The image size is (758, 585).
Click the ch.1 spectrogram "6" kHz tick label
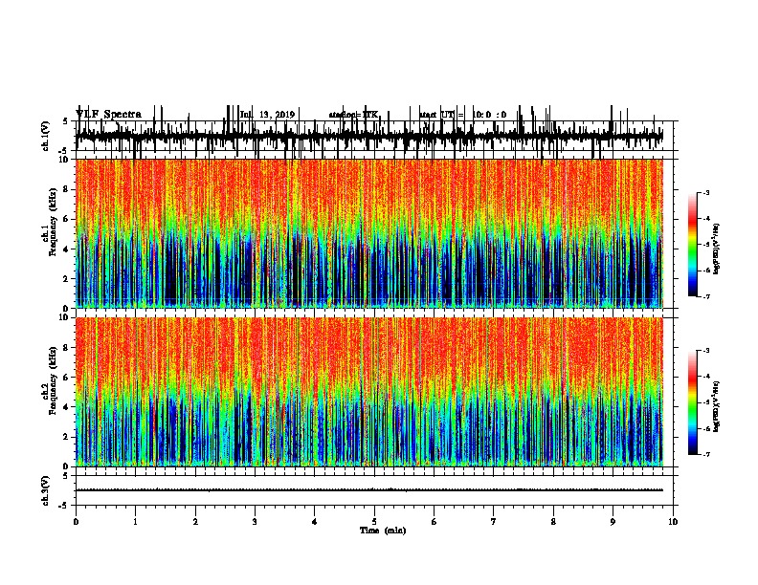click(67, 219)
